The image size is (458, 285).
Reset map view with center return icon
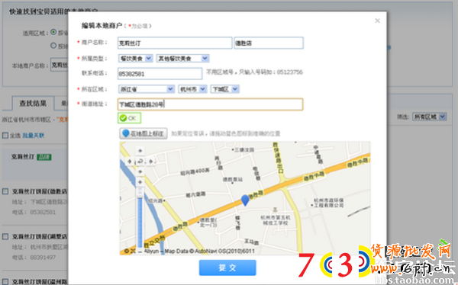tap(140, 162)
